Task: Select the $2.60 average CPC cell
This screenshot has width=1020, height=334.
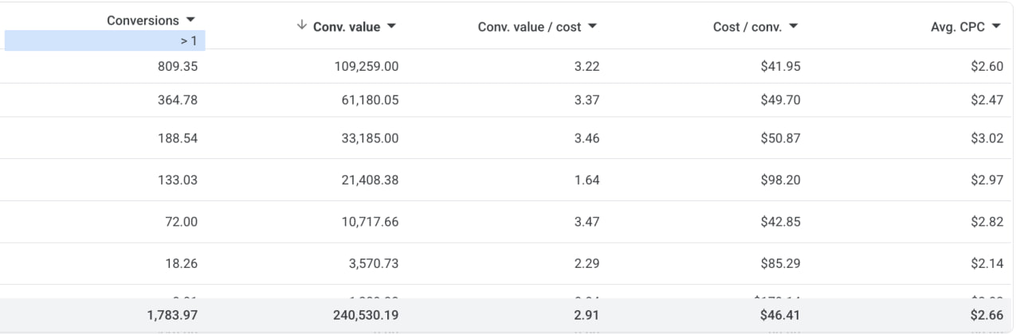Action: tap(987, 66)
